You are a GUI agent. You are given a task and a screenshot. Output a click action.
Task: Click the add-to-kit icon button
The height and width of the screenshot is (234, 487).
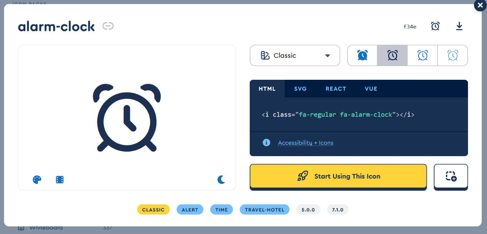click(451, 176)
